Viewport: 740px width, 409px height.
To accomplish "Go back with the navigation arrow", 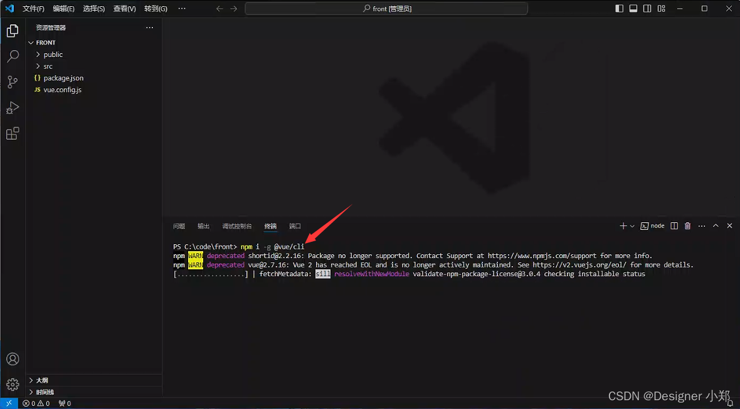I will (x=219, y=9).
